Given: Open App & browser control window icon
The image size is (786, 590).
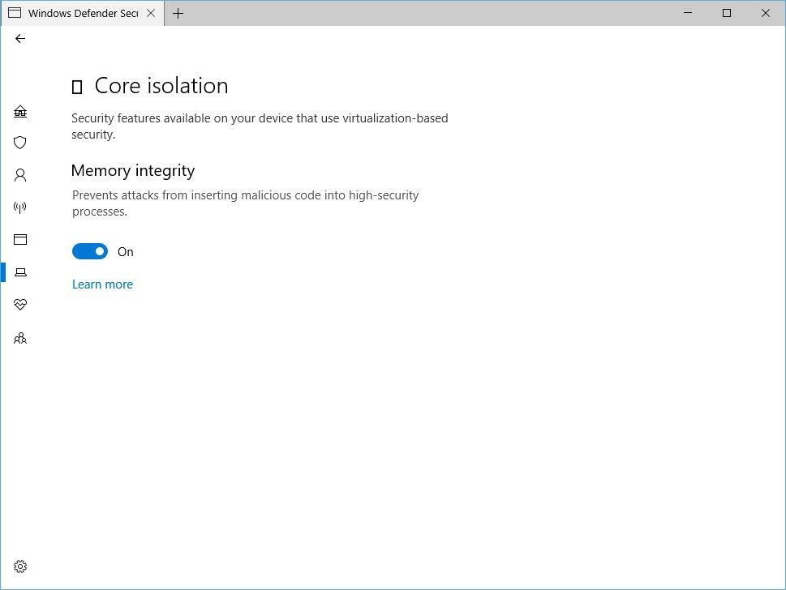Looking at the screenshot, I should pos(20,239).
